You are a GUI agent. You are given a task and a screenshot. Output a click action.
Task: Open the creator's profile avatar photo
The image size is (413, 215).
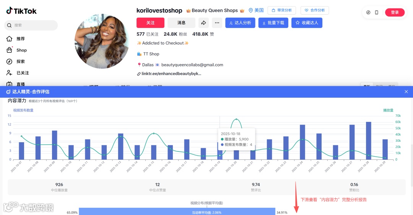[x=102, y=41]
